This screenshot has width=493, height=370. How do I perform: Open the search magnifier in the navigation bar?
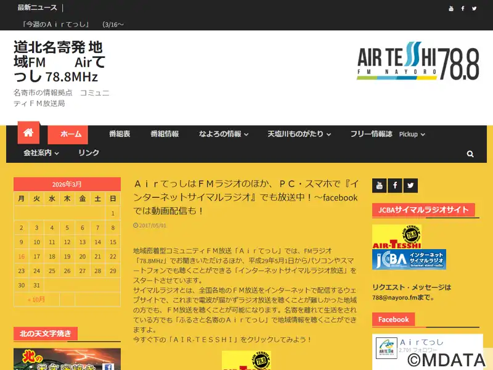click(470, 154)
